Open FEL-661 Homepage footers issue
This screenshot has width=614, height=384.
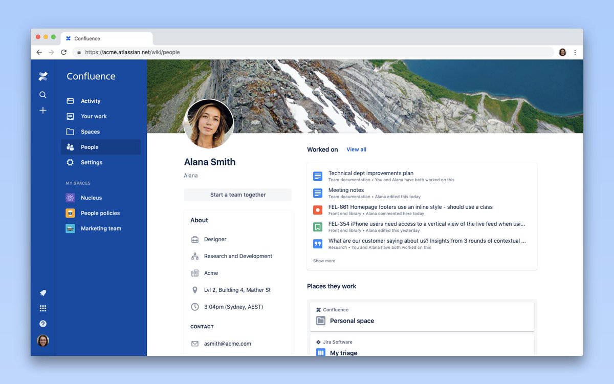point(410,207)
